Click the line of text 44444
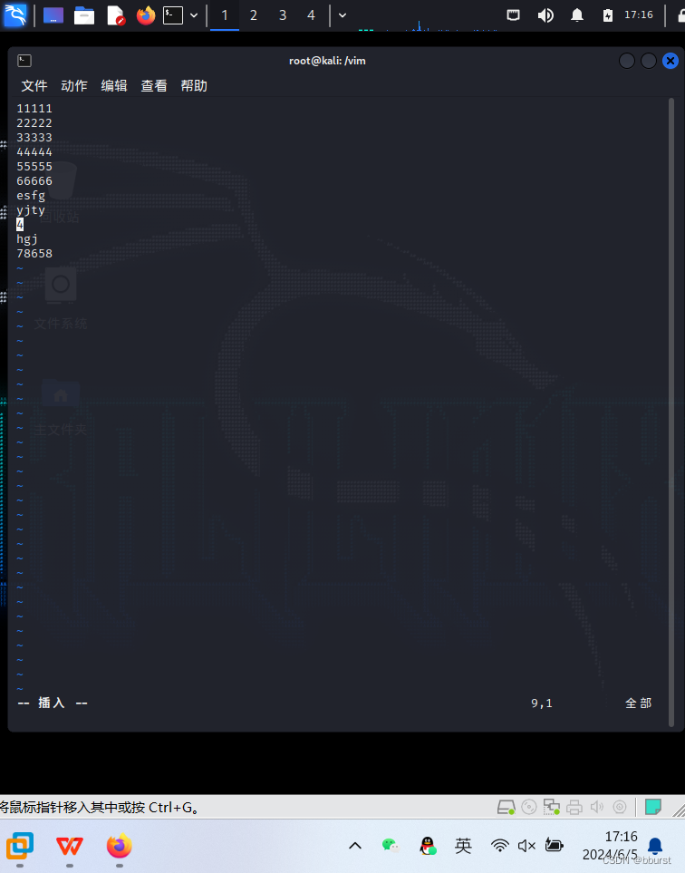The image size is (685, 873). click(x=34, y=152)
